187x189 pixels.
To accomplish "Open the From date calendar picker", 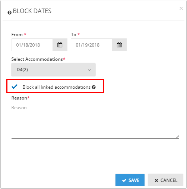I will (60, 45).
